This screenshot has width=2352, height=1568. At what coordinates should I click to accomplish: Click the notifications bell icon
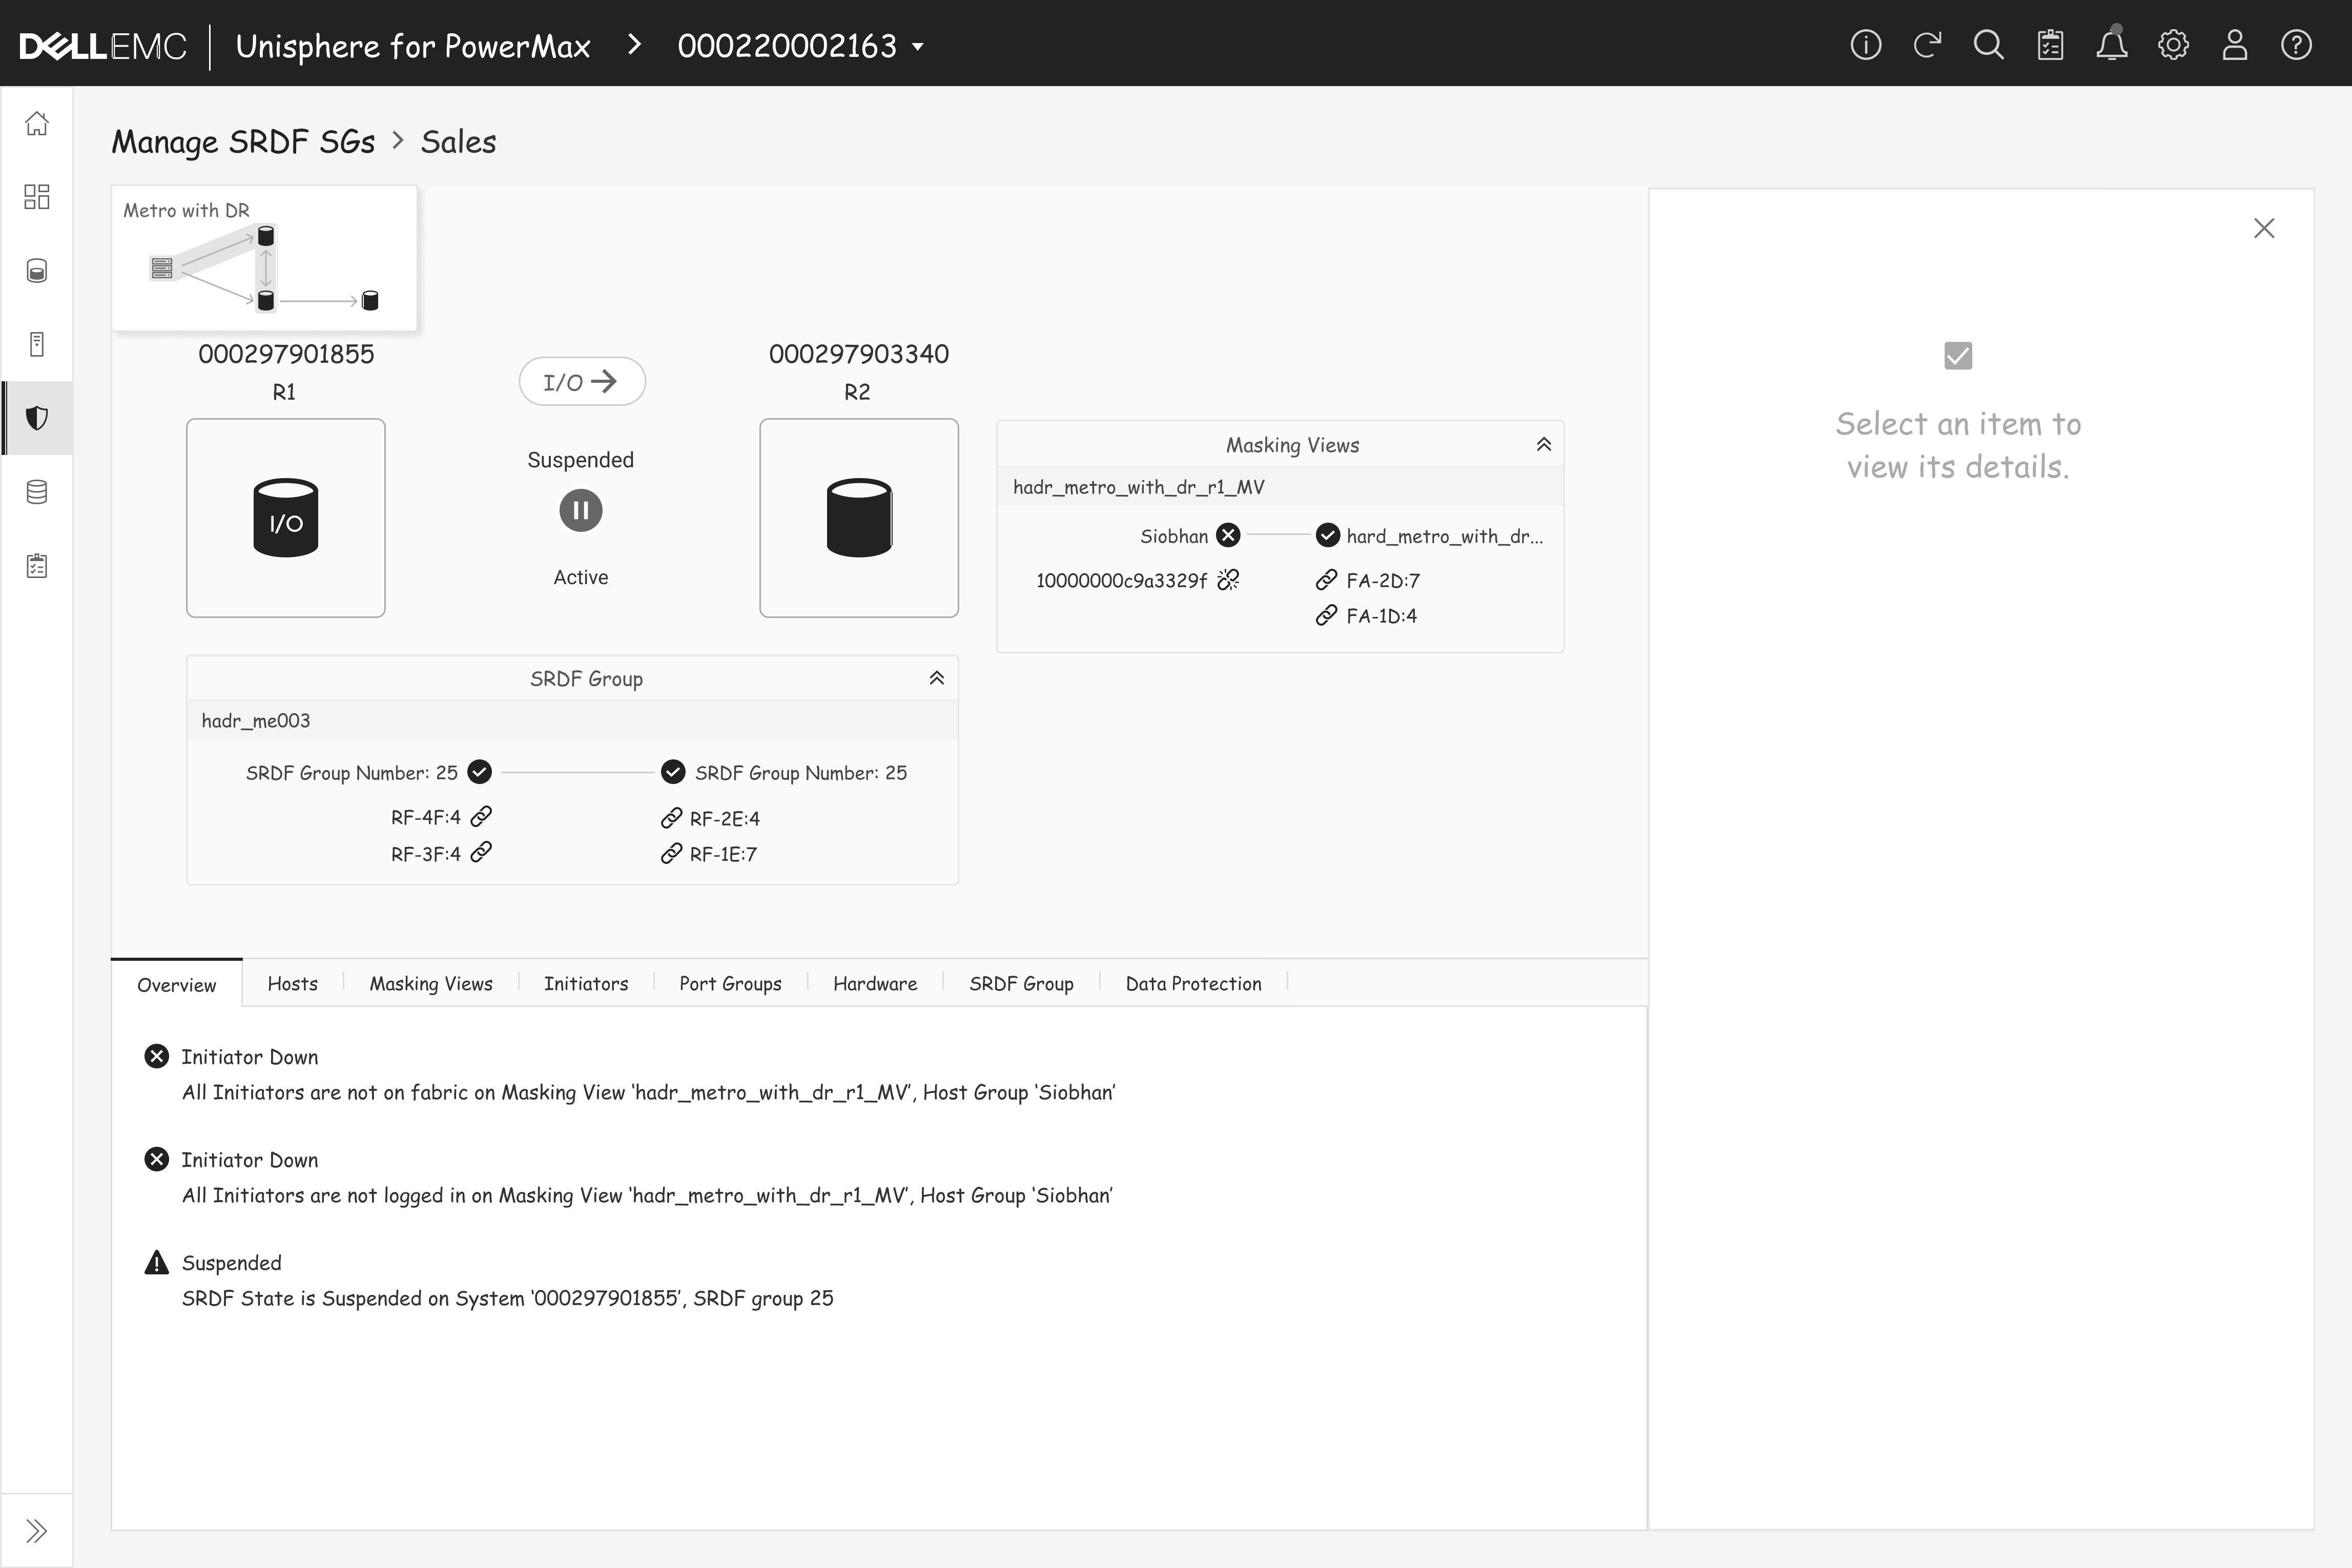point(2111,46)
